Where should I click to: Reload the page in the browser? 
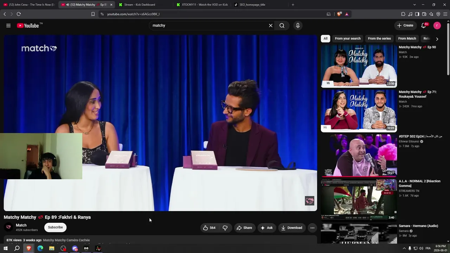coord(19,14)
